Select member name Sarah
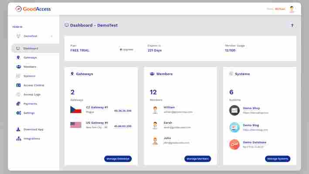The width and height of the screenshot is (309, 174). tap(168, 123)
